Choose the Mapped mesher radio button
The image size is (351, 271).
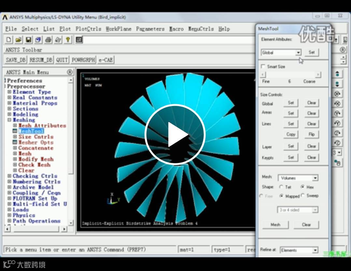click(x=282, y=196)
